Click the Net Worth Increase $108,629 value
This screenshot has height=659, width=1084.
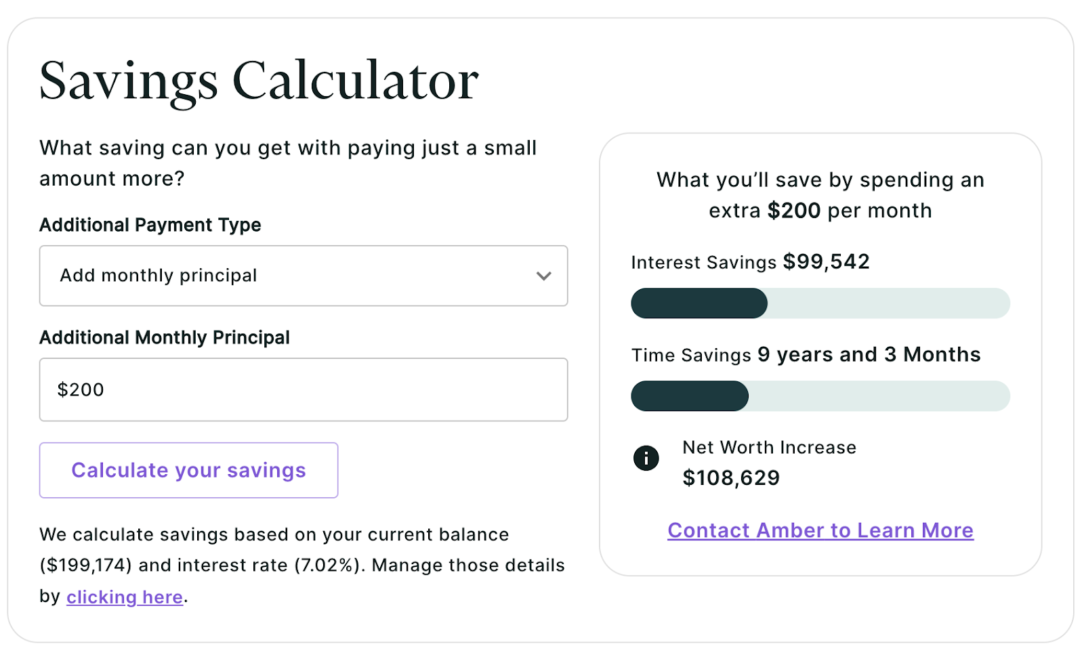(x=731, y=478)
